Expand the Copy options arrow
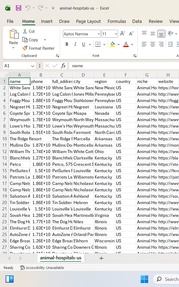179x287 pixels. point(45,40)
